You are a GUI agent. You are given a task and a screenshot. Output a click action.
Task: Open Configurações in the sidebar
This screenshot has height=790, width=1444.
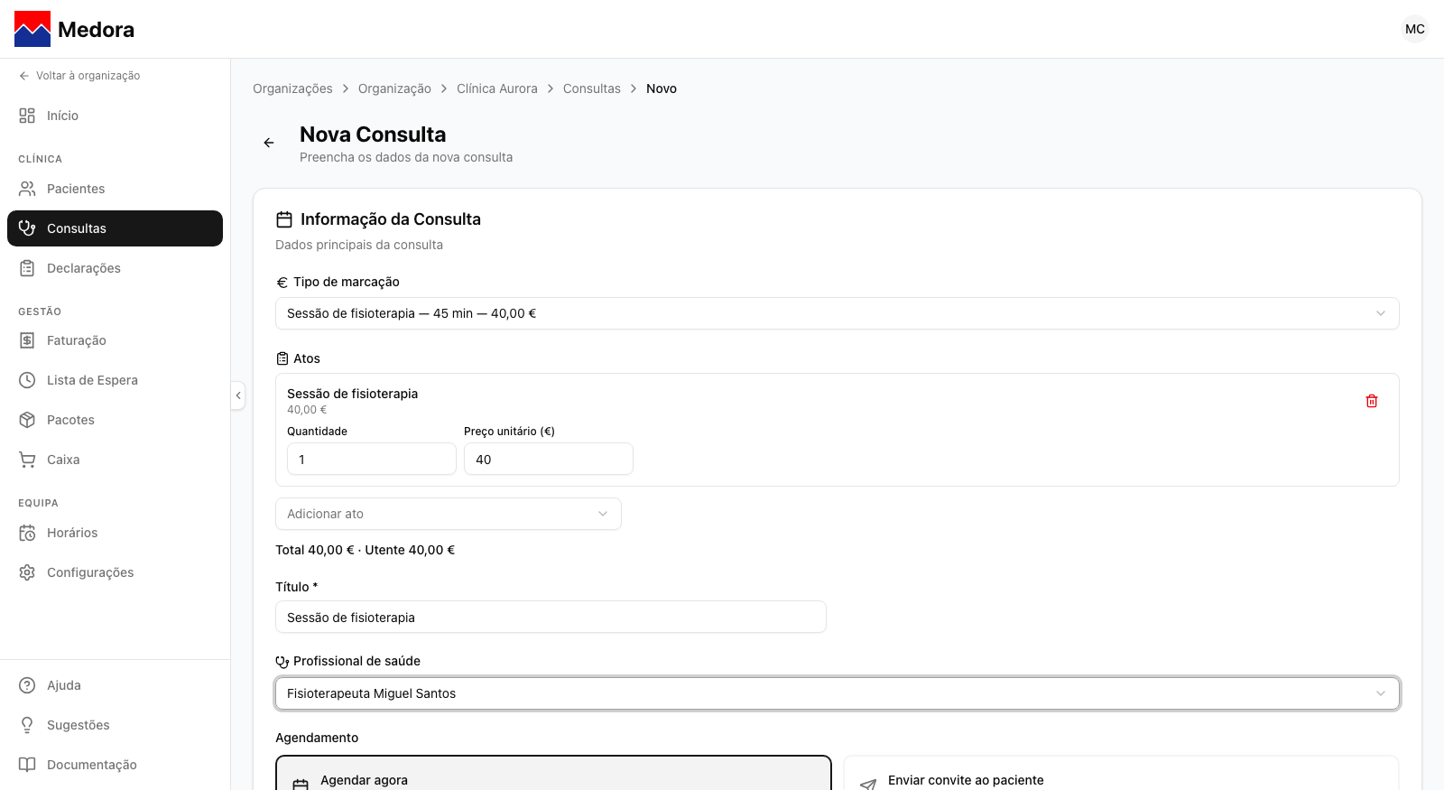click(x=115, y=572)
